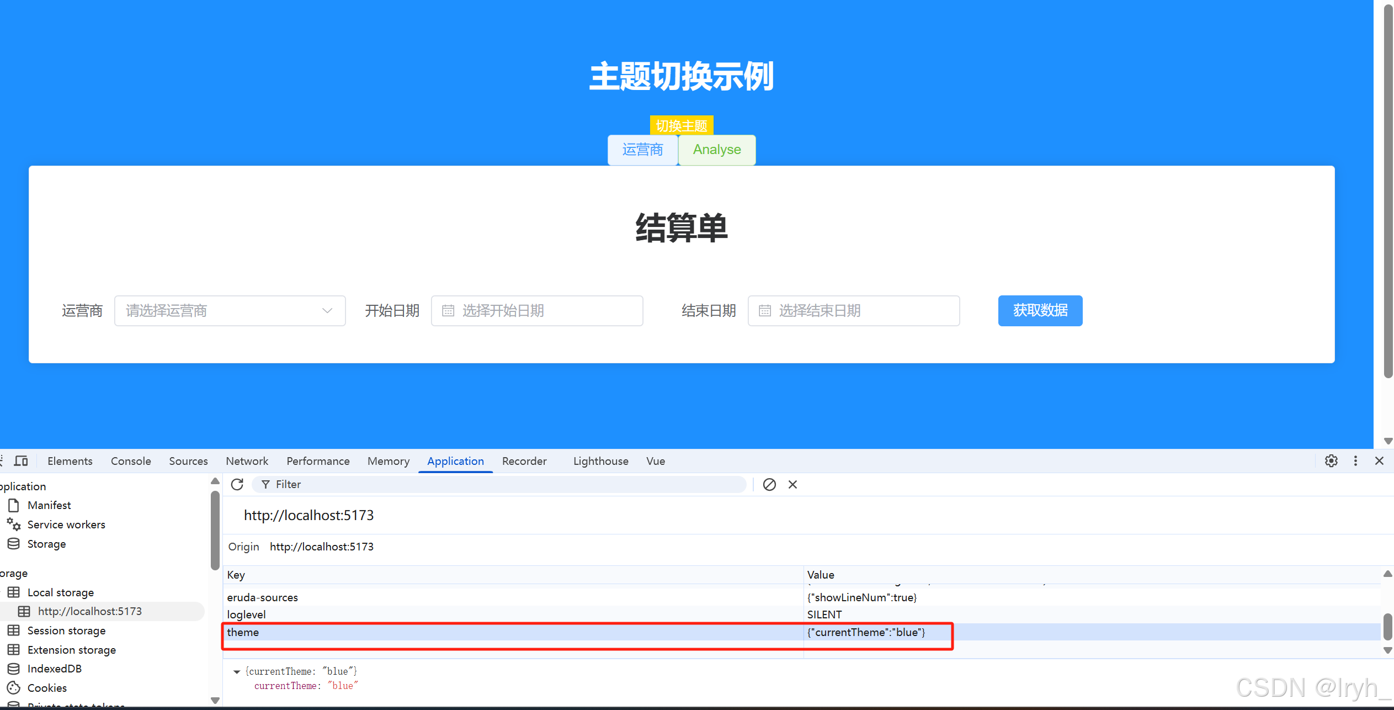
Task: Toggle device toolbar icon in DevTools
Action: (21, 460)
